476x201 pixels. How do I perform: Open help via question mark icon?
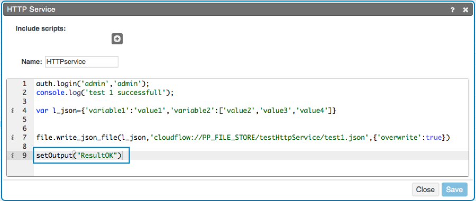(x=452, y=10)
